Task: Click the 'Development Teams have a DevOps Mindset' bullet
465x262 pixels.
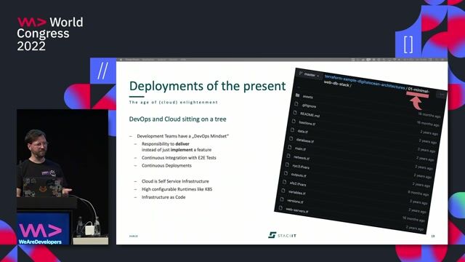Action: (182, 136)
